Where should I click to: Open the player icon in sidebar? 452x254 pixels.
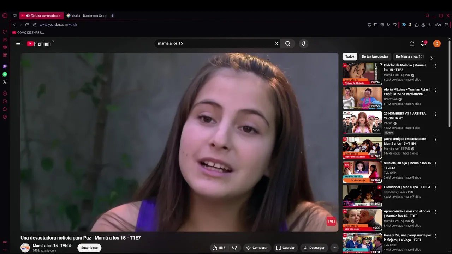pos(5,93)
